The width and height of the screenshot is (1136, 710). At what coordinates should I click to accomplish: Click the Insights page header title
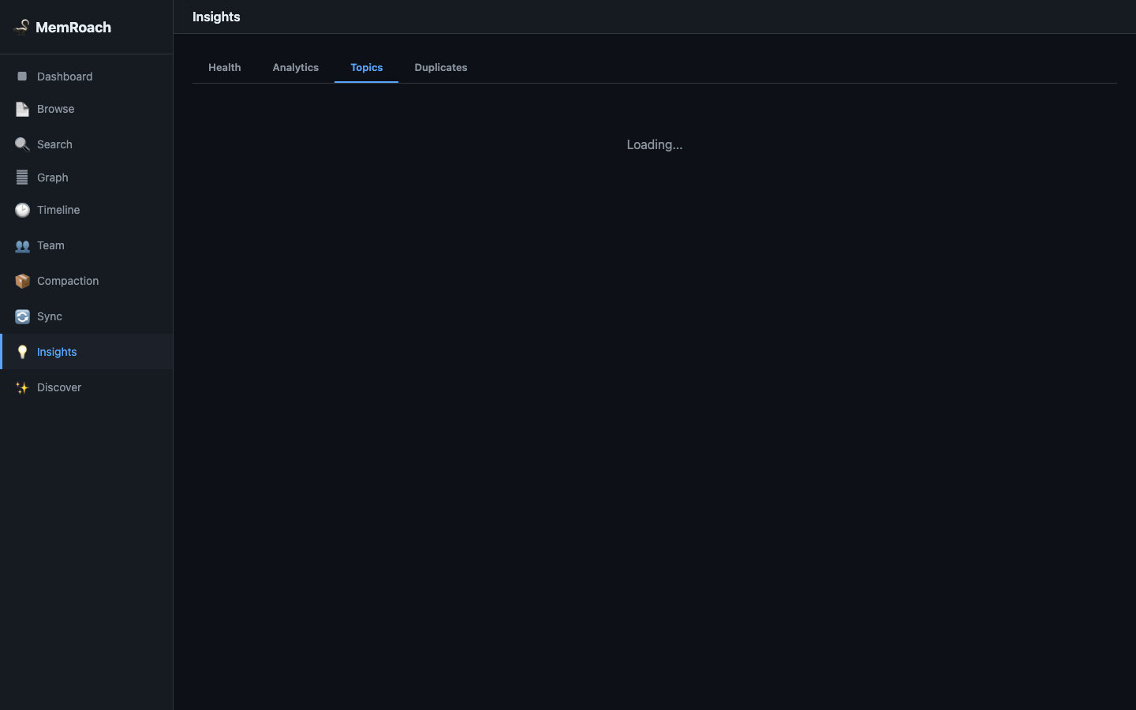(x=216, y=17)
